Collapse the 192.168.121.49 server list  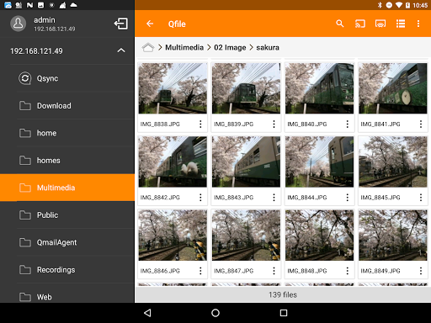(121, 50)
